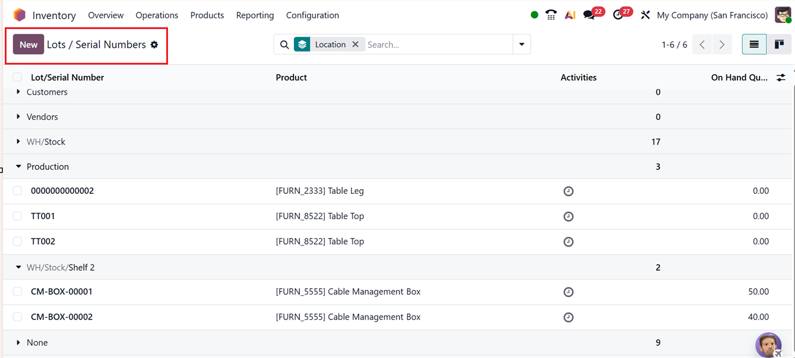
Task: Open the Configuration menu
Action: [312, 15]
